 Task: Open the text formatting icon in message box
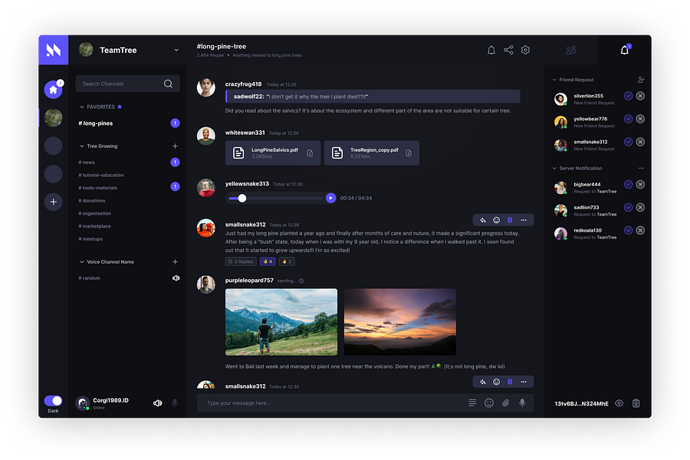click(x=472, y=402)
